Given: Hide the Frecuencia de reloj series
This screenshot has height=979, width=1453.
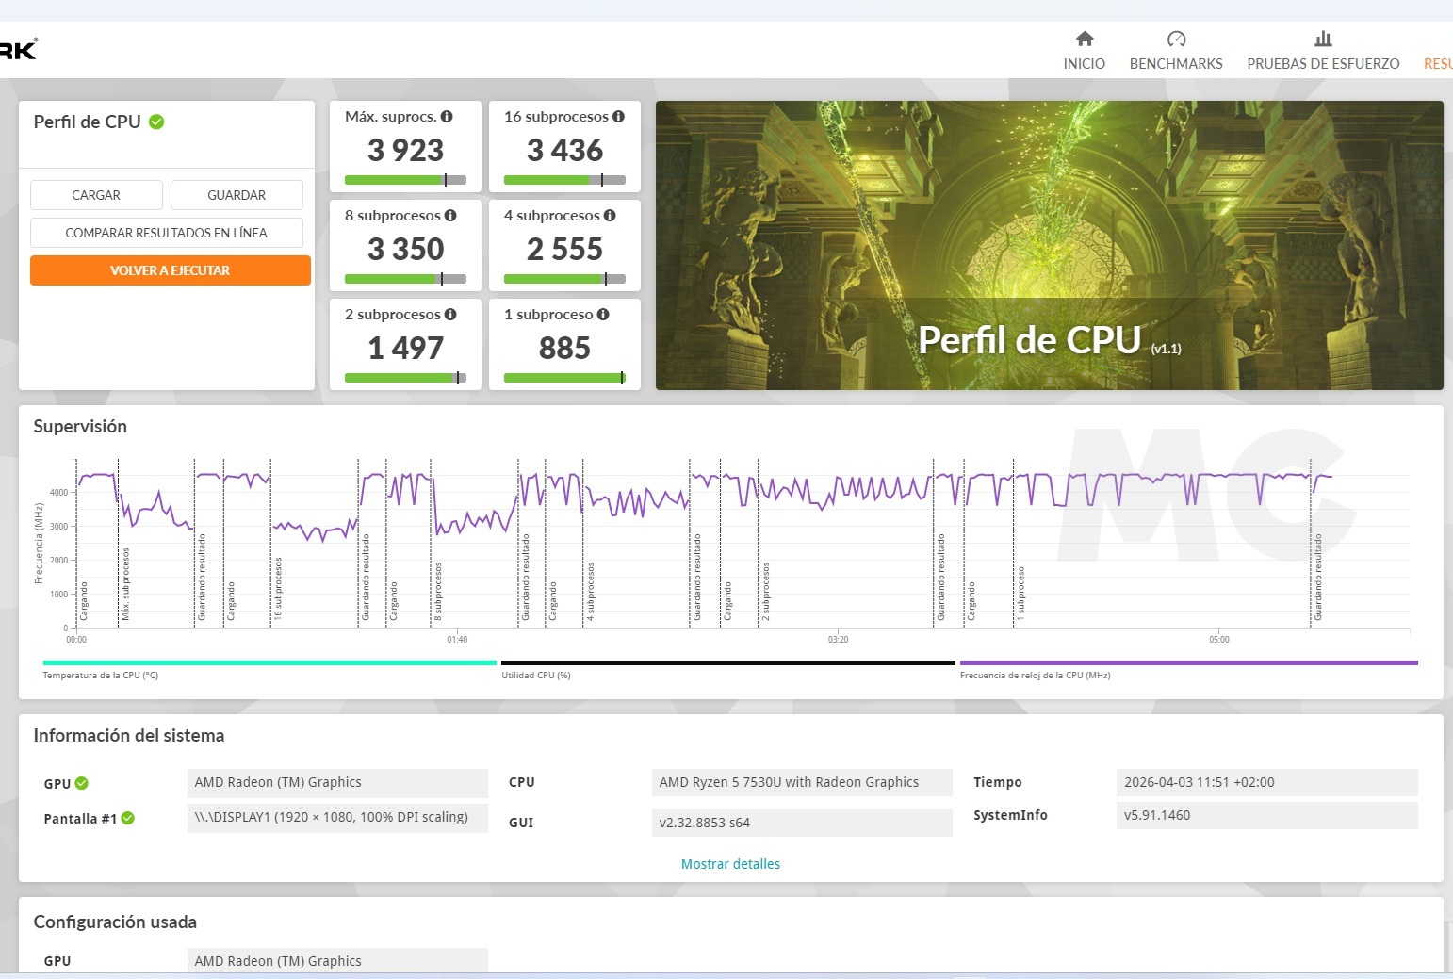Looking at the screenshot, I should click(1035, 676).
